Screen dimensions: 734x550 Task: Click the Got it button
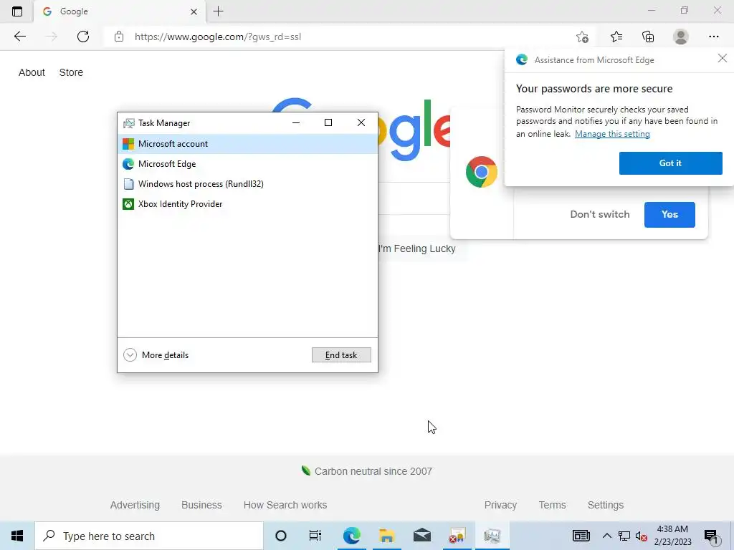point(670,163)
